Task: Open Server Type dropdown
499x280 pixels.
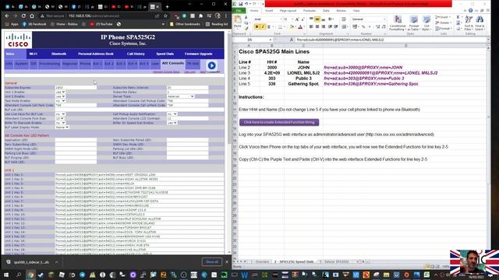Action: point(180,96)
